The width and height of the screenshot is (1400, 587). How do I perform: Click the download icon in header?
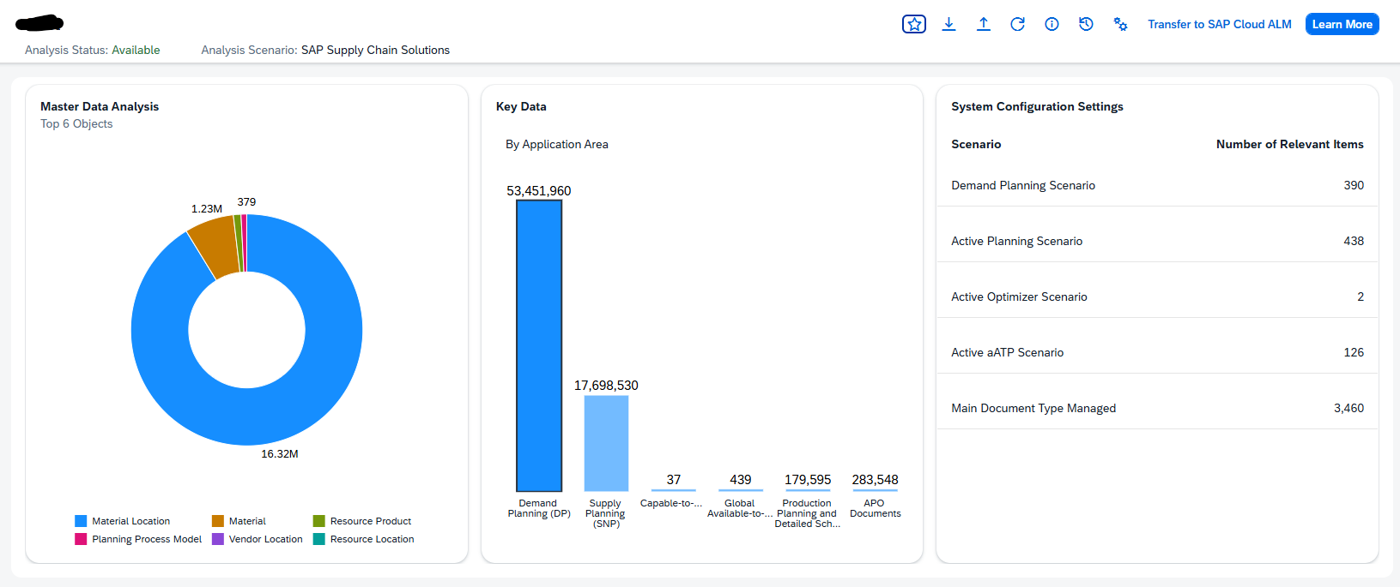click(x=948, y=24)
